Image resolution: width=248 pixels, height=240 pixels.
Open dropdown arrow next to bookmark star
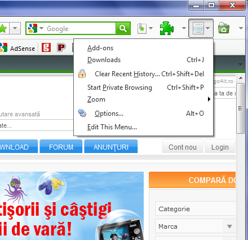pyautogui.click(x=15, y=28)
